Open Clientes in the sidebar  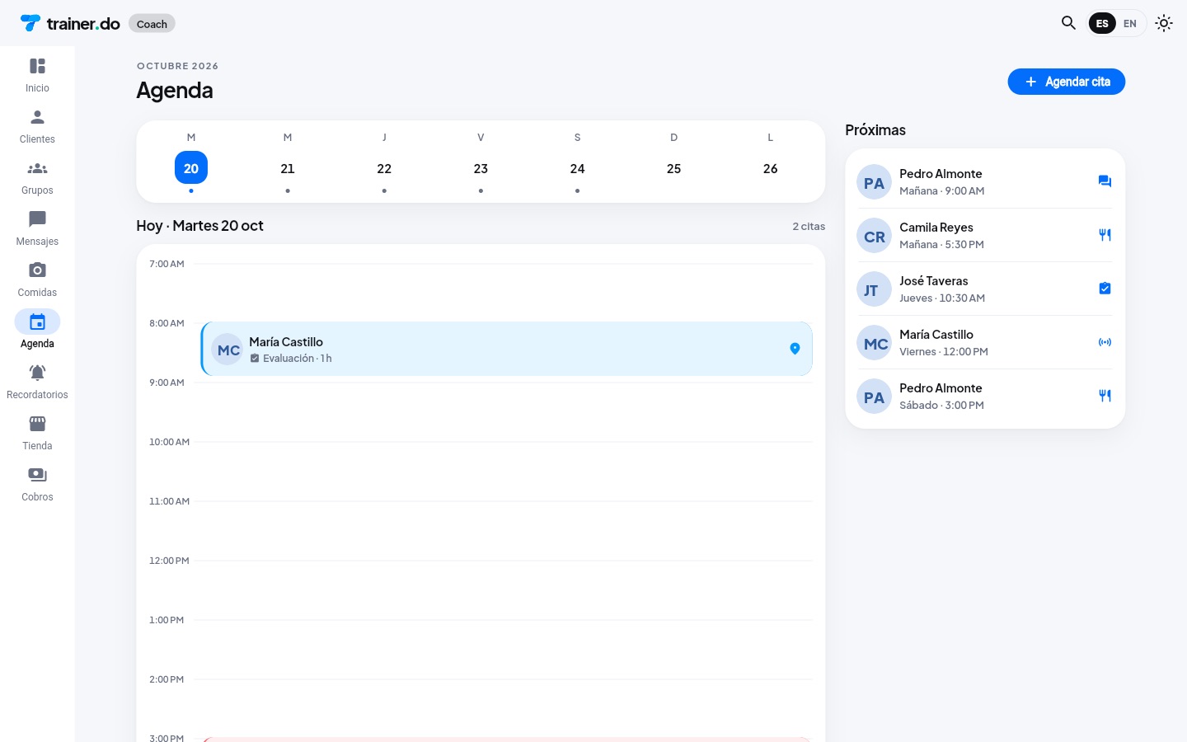coord(37,126)
